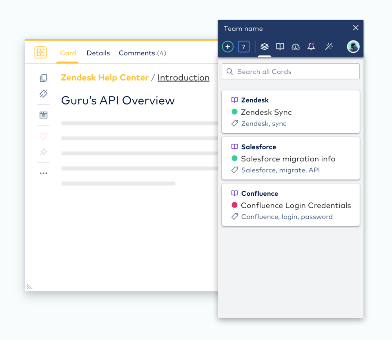
Task: Switch to the Details tab
Action: click(98, 53)
